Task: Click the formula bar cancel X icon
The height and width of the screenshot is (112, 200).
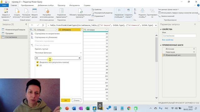Action: pyautogui.click(x=32, y=25)
